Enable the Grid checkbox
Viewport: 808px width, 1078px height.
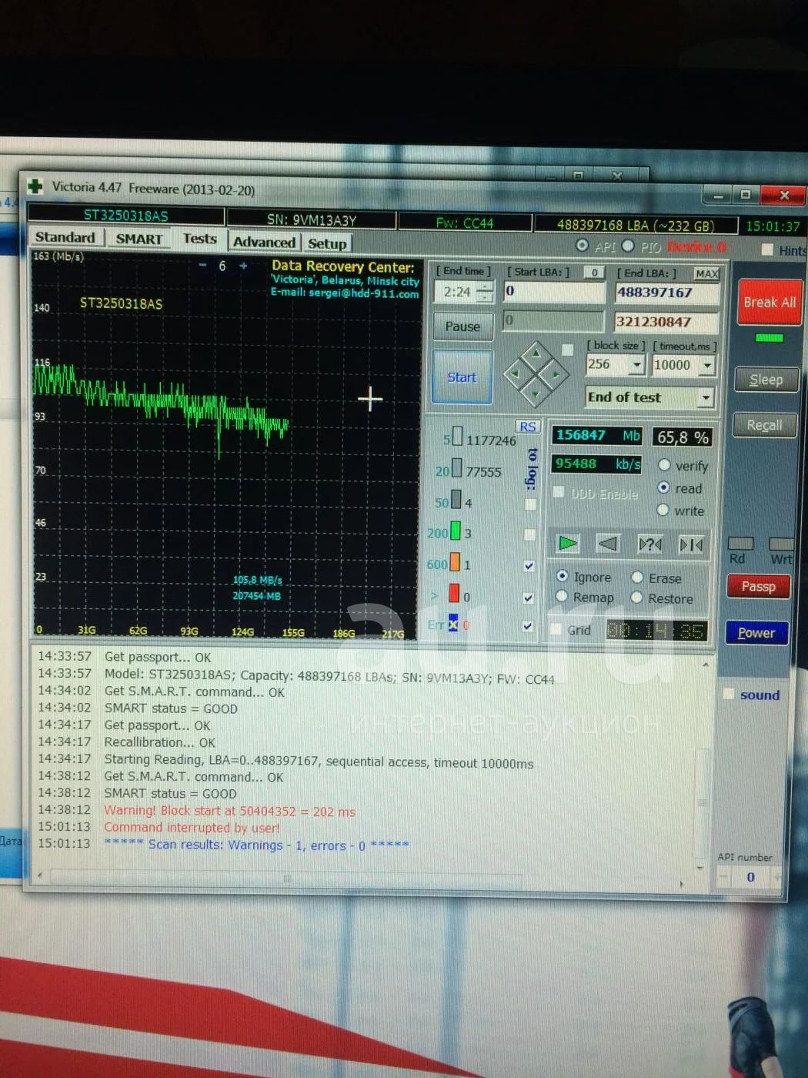pos(556,630)
